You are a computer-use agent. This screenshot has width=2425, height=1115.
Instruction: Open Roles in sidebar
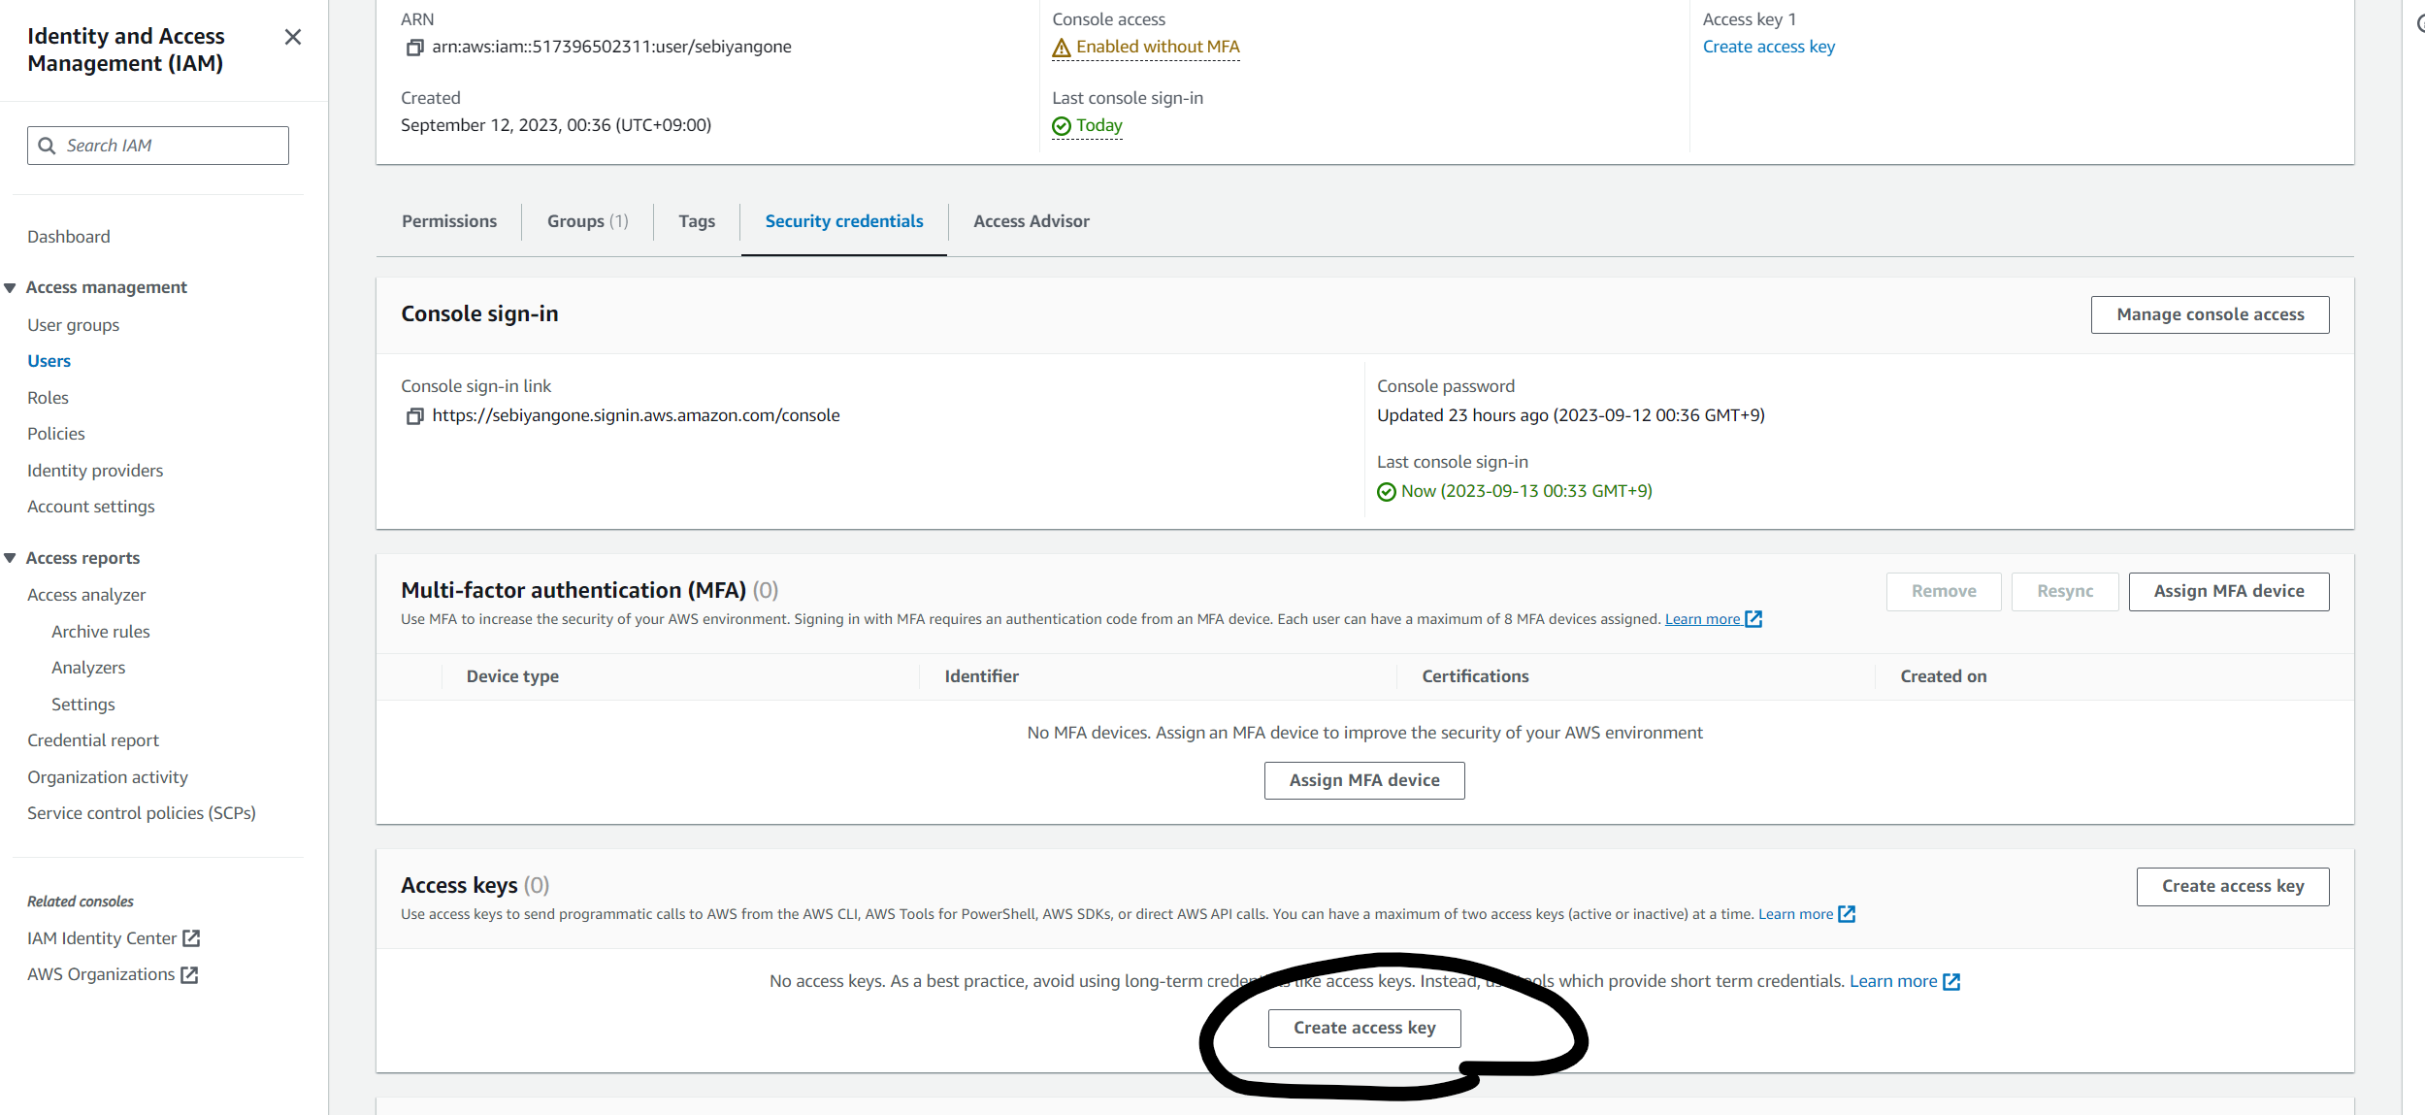(48, 398)
